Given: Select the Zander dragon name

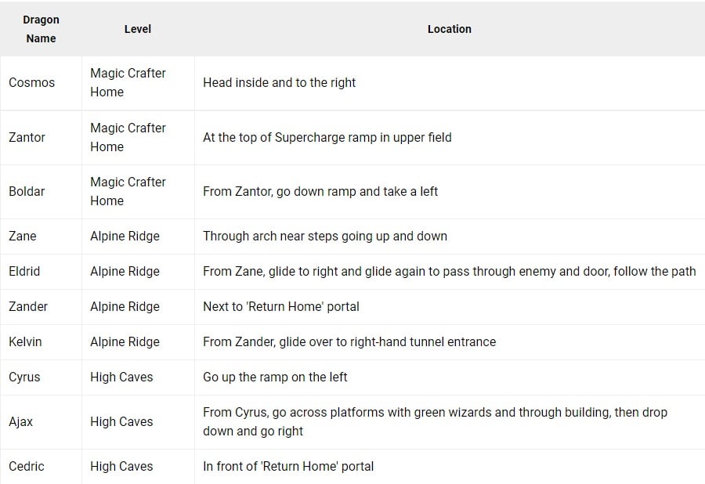Looking at the screenshot, I should (28, 306).
